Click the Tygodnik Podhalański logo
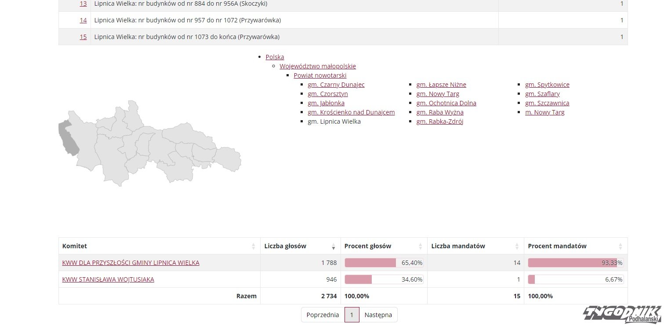 coord(622,314)
